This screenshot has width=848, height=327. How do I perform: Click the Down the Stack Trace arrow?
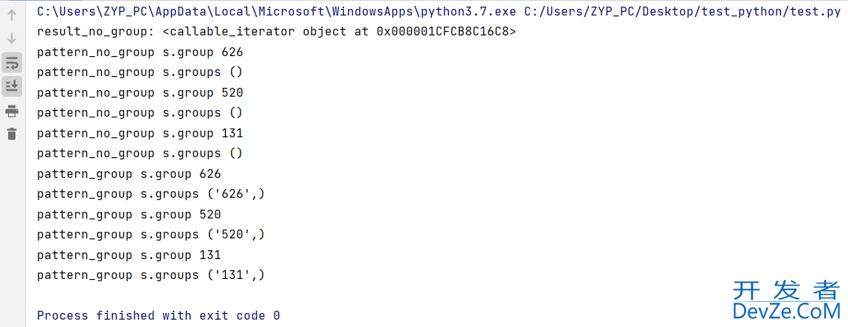tap(12, 39)
